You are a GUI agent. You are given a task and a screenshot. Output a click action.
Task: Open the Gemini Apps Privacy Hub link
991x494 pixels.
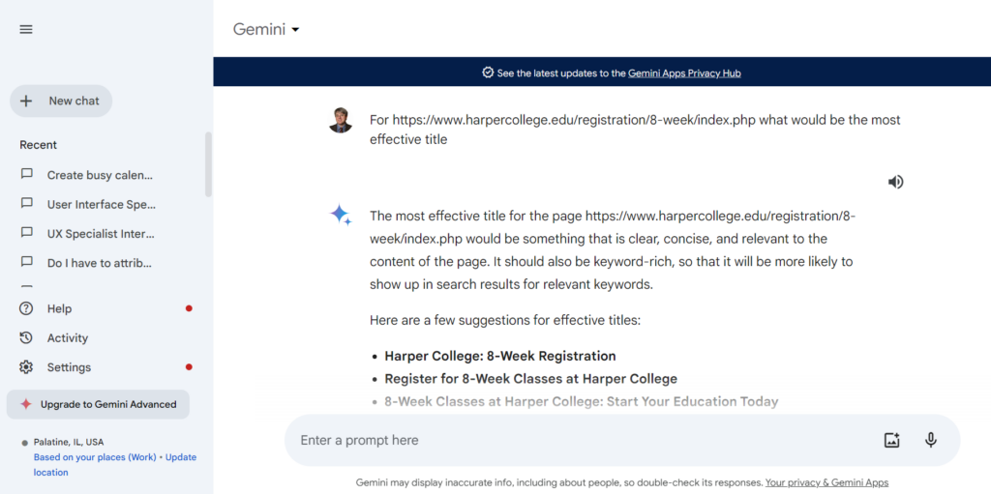[684, 73]
